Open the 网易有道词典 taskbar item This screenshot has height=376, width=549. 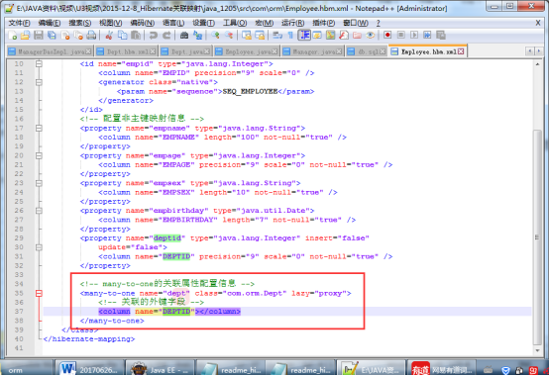[442, 369]
